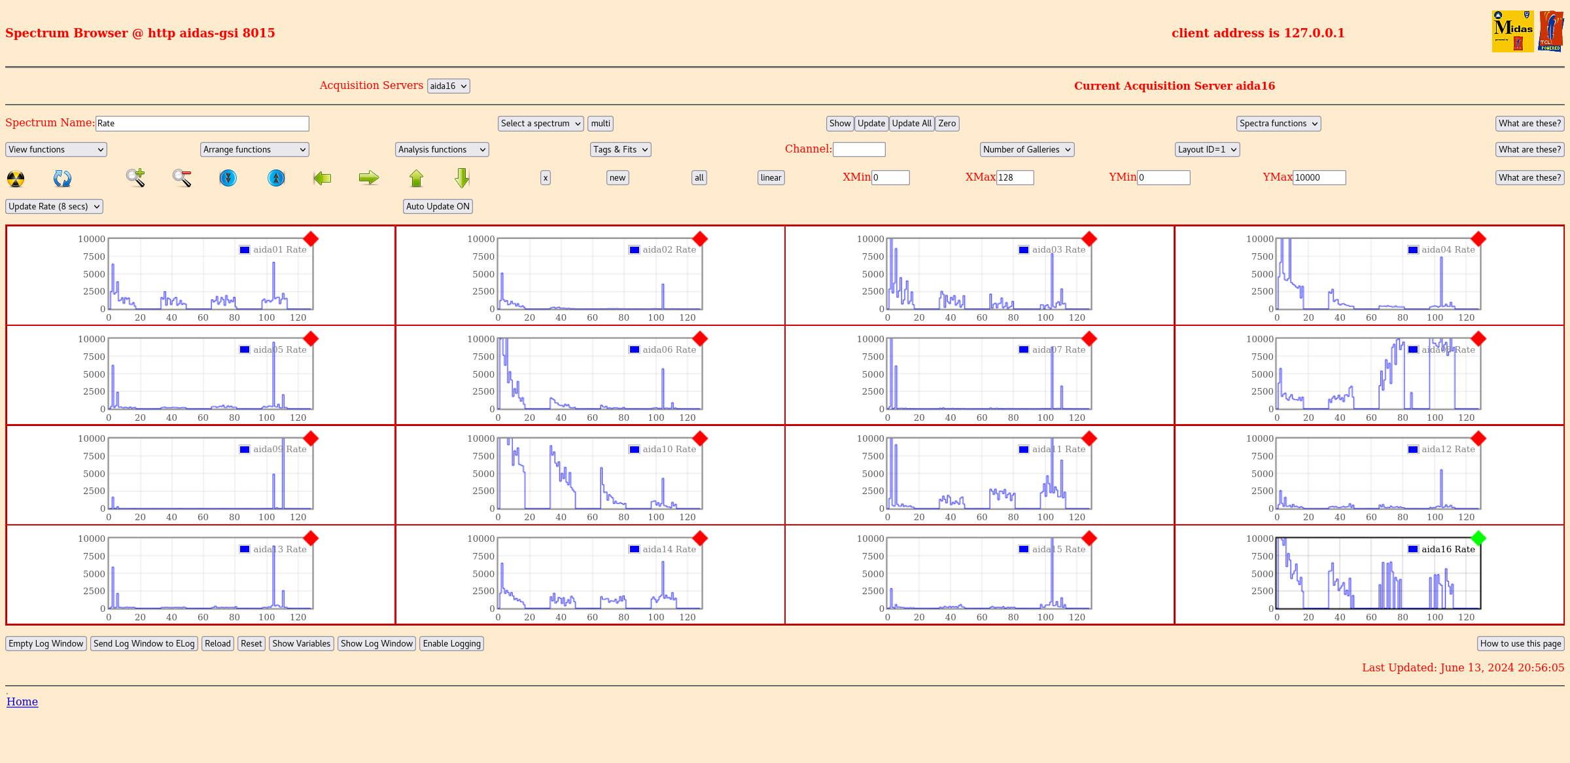This screenshot has width=1570, height=763.
Task: Click the blue double down-arrow icon
Action: [x=228, y=177]
